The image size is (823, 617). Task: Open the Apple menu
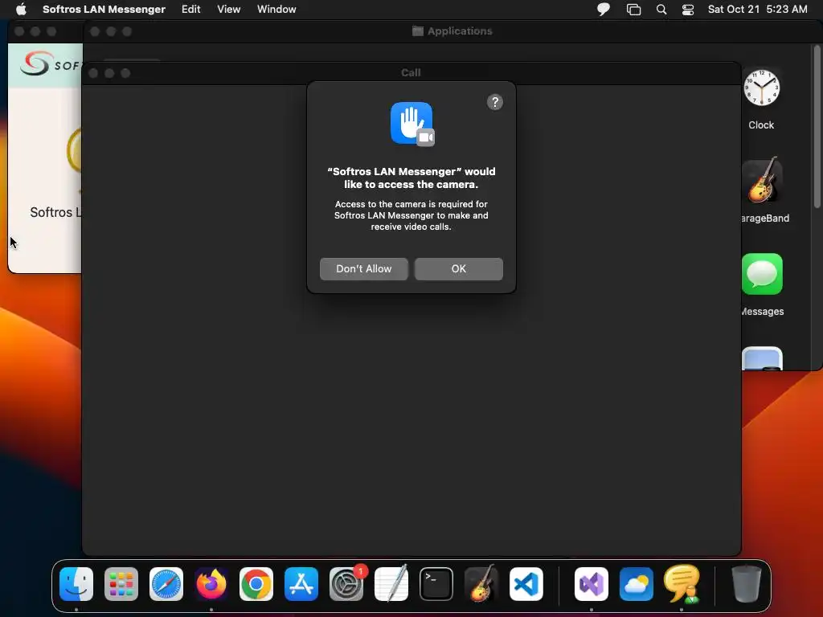[x=21, y=9]
